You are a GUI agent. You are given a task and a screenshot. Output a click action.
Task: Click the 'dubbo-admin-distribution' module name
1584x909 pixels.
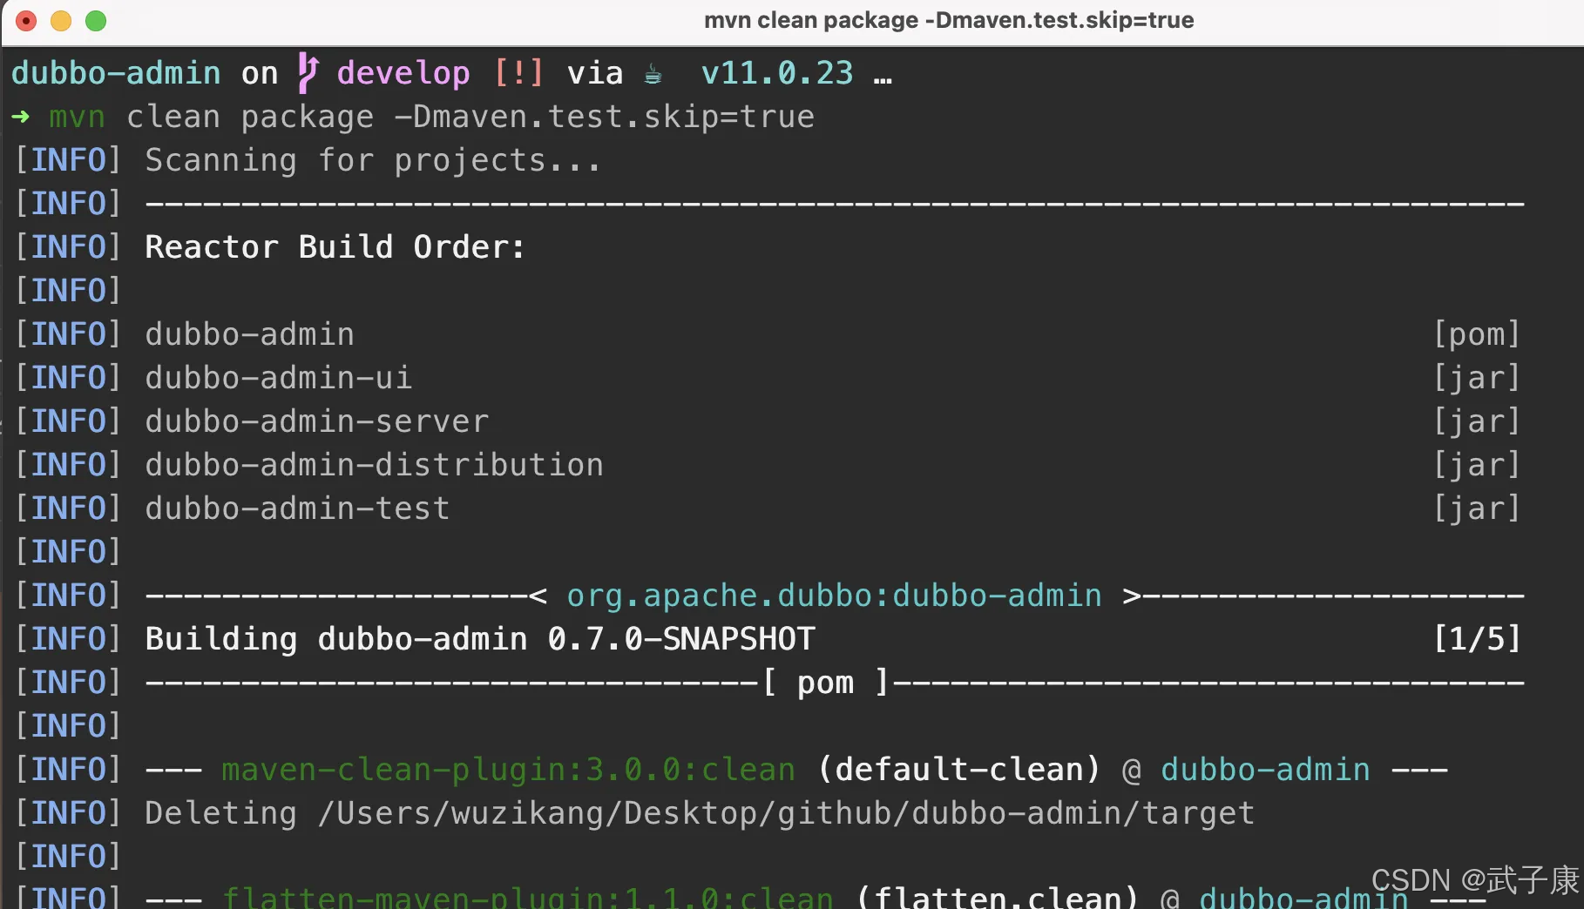[x=375, y=465]
